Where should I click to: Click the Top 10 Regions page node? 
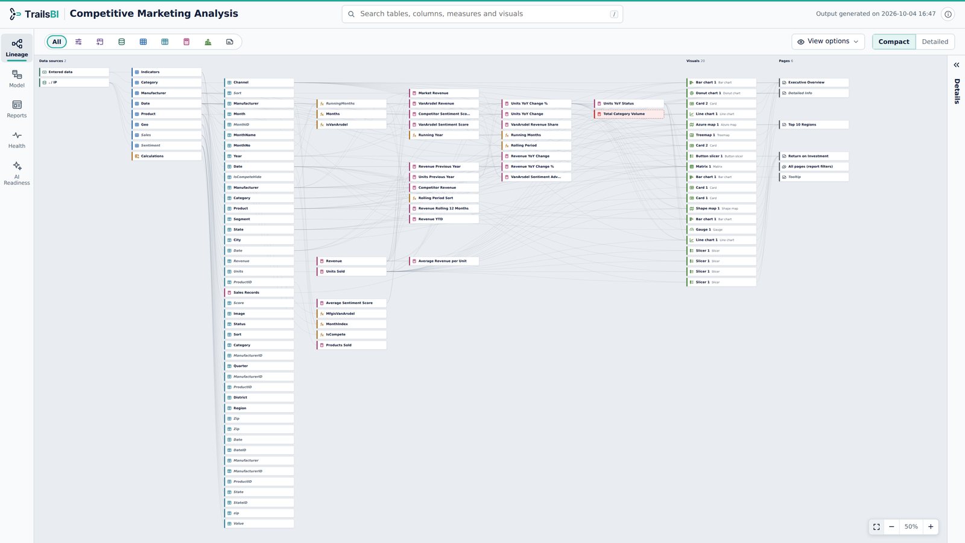814,124
